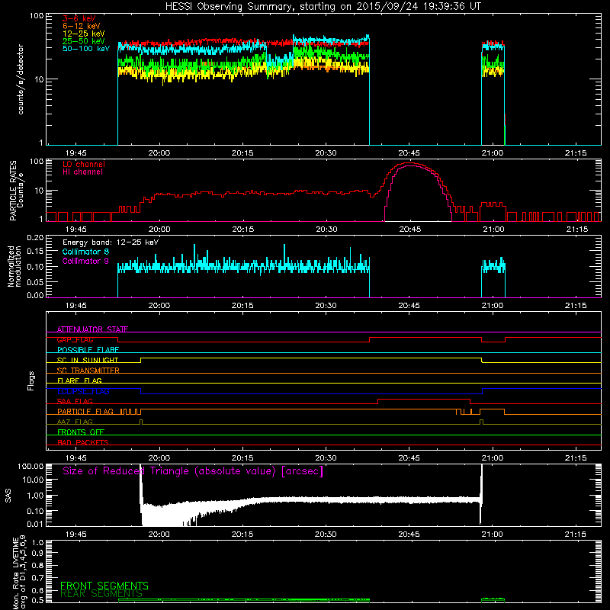Click the 'Size of Reduced Triangle' caption
Viewport: 610px width, 610px height.
(x=193, y=471)
